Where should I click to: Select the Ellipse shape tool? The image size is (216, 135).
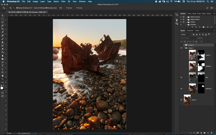click(x=2, y=72)
